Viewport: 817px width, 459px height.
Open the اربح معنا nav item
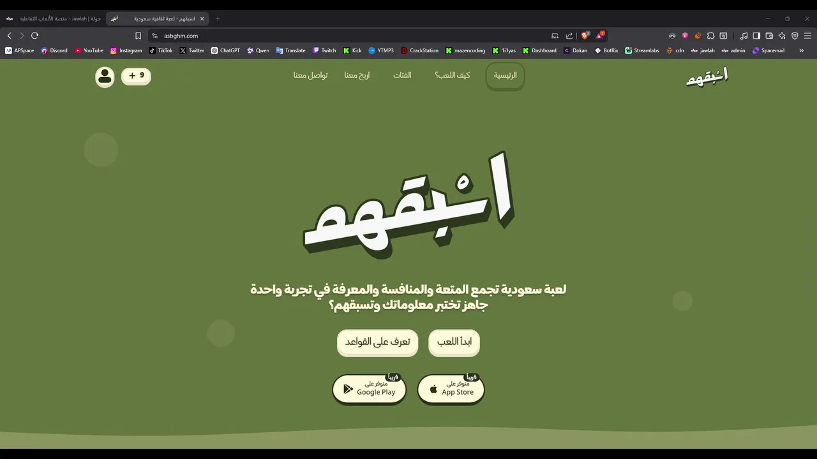point(357,75)
